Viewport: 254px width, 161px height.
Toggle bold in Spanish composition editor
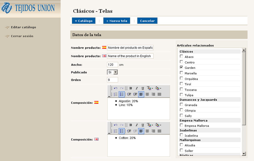(131, 88)
